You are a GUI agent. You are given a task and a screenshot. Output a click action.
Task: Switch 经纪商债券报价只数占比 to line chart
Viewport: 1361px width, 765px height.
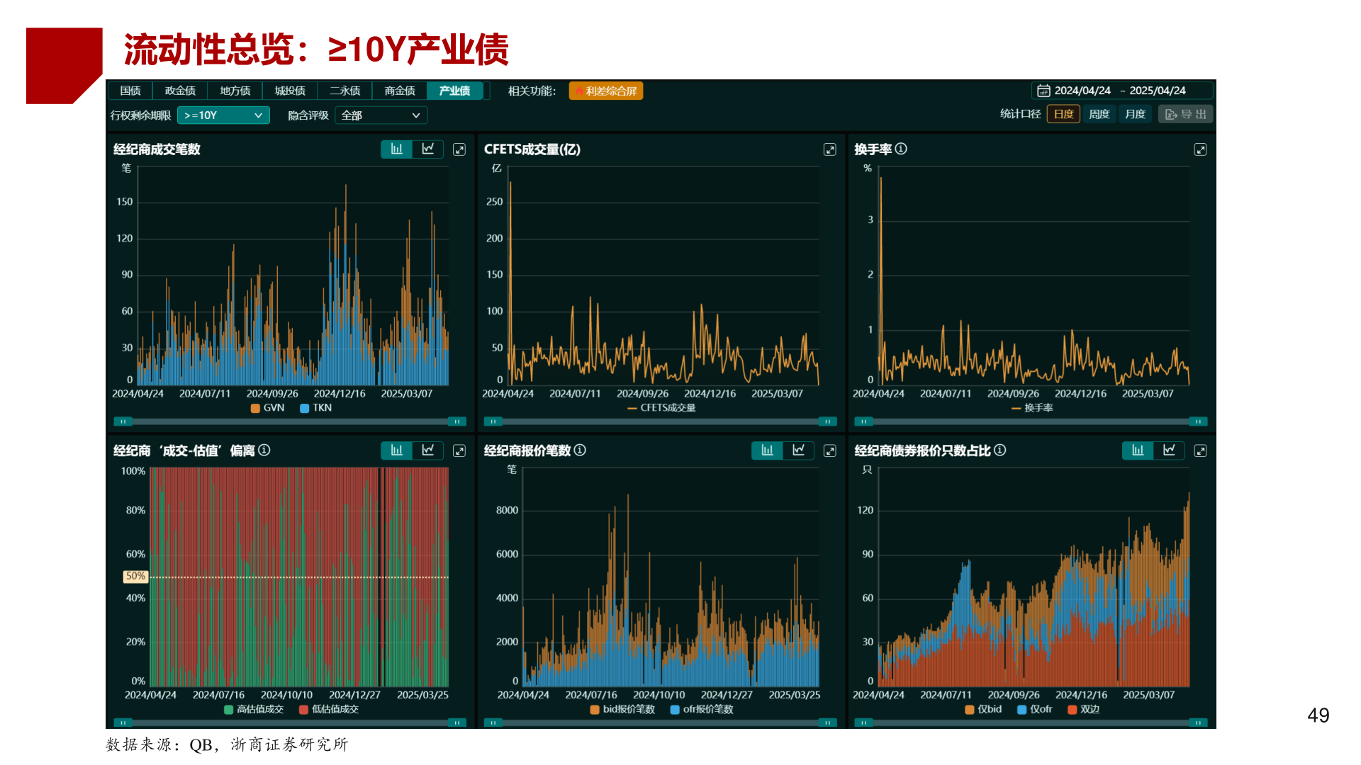[x=1169, y=450]
